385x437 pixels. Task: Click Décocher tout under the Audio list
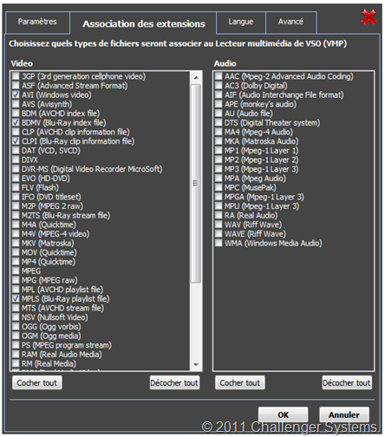pos(347,382)
